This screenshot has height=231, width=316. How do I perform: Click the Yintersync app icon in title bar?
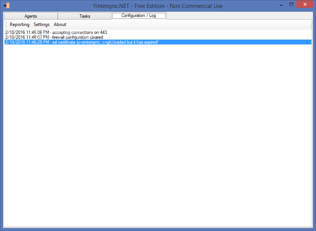[7, 5]
